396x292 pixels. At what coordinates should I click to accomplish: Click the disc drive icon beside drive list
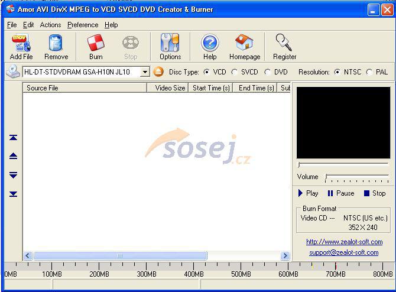(13, 72)
